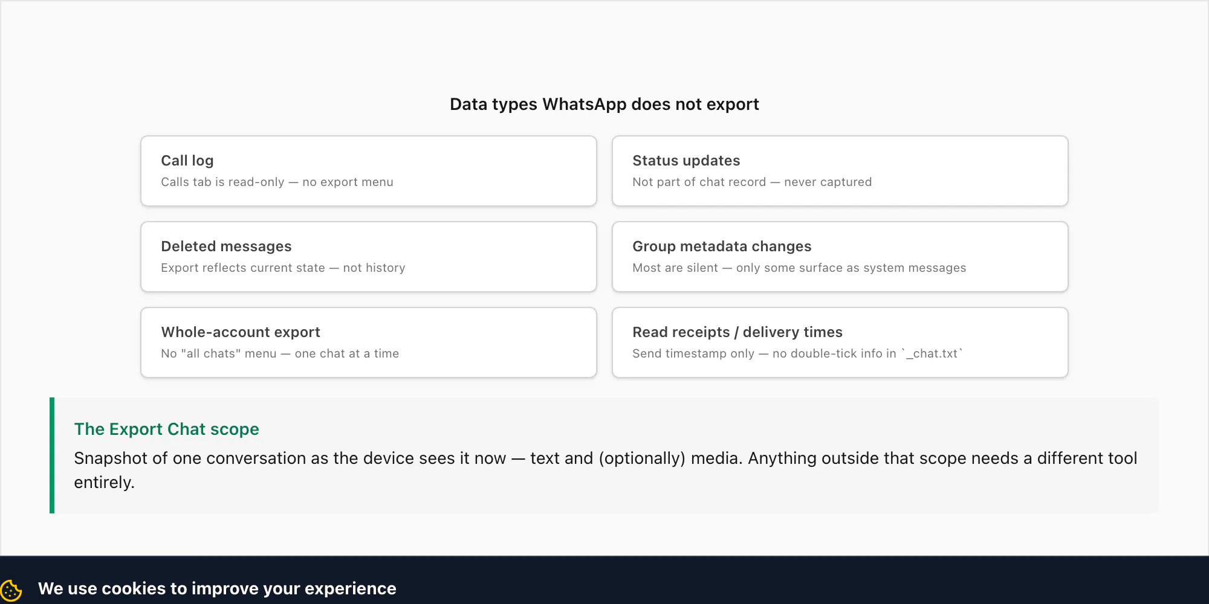This screenshot has width=1209, height=604.
Task: Select the Call log card
Action: point(369,171)
